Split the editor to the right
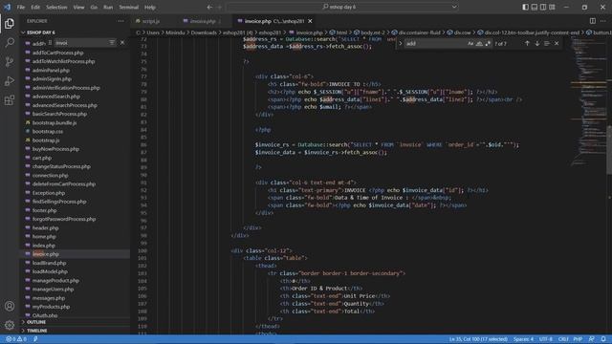612x344 pixels. click(593, 21)
